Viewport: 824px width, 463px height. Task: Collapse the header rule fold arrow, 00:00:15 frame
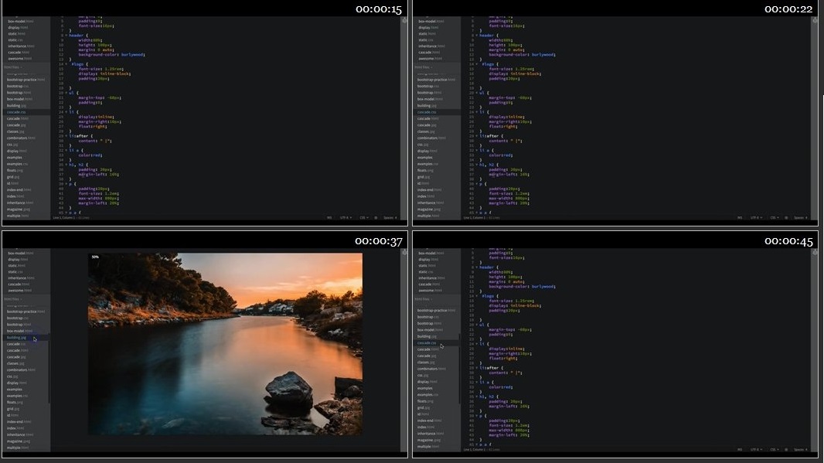pos(66,36)
